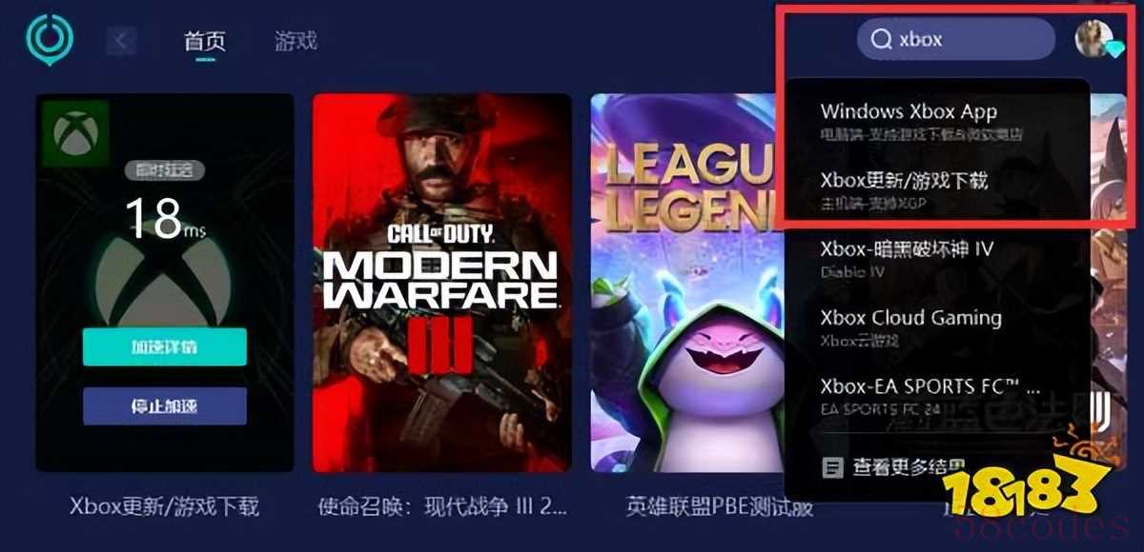
Task: Switch to the 游戏 tab
Action: point(295,41)
